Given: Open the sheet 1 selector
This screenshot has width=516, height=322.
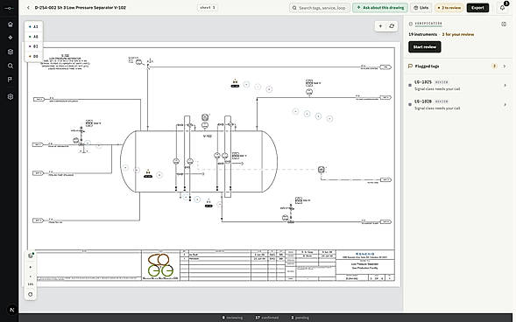Looking at the screenshot, I should click(208, 7).
